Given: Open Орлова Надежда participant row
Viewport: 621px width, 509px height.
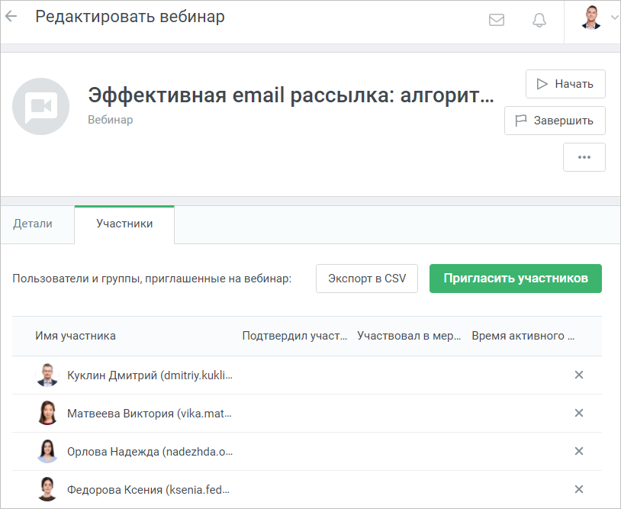Looking at the screenshot, I should point(307,452).
